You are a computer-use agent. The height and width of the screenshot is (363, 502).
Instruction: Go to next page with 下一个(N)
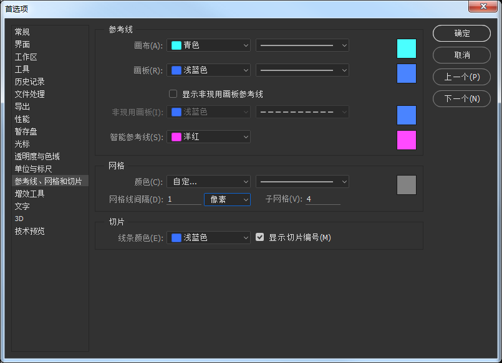(461, 99)
